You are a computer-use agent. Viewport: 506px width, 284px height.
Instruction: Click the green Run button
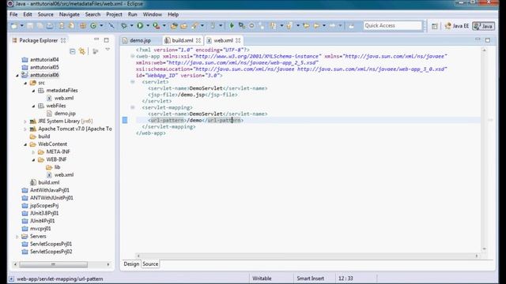140,26
